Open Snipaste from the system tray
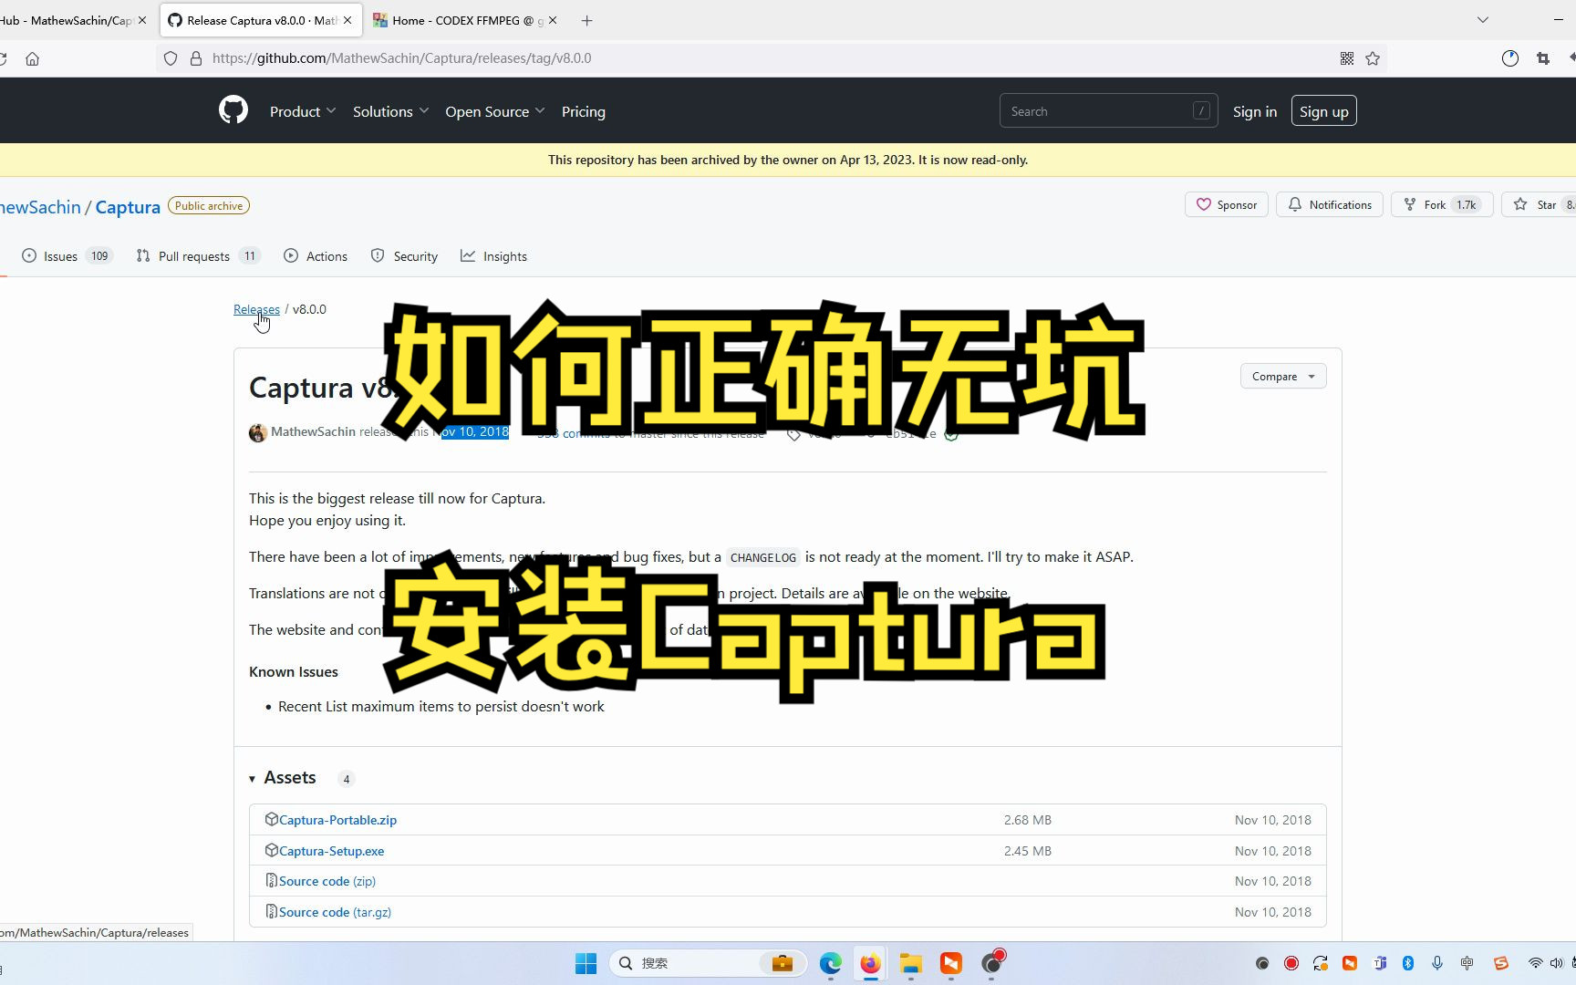 point(1500,963)
